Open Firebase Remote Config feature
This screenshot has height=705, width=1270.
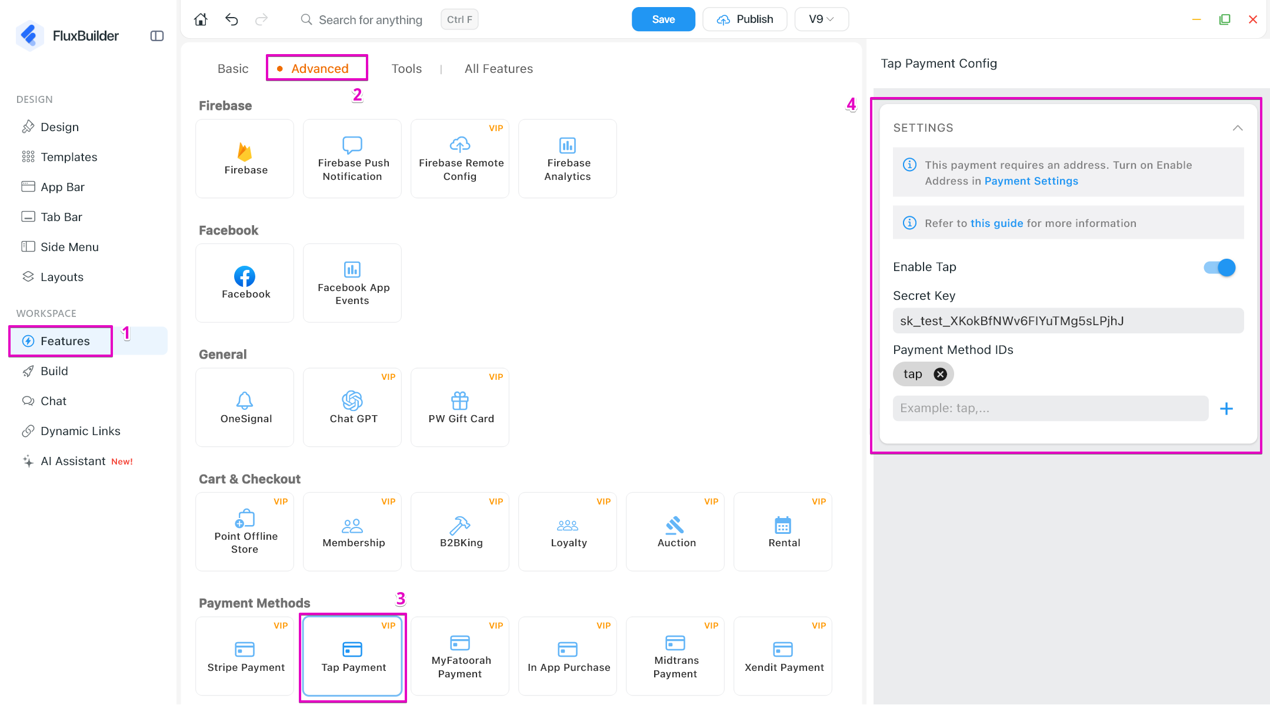[460, 159]
